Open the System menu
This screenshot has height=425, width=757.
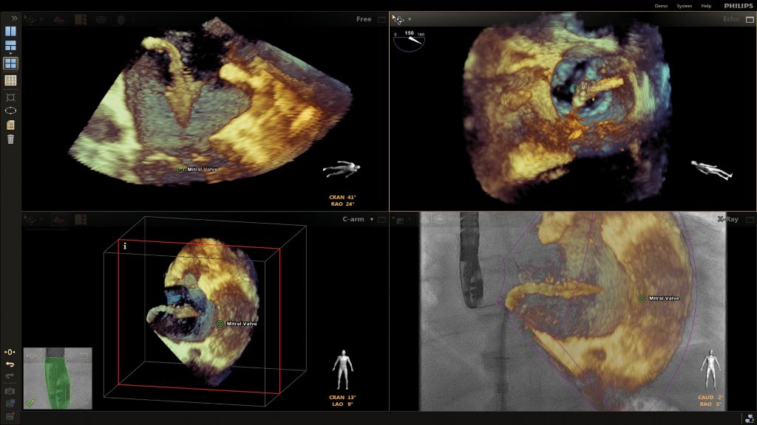684,6
